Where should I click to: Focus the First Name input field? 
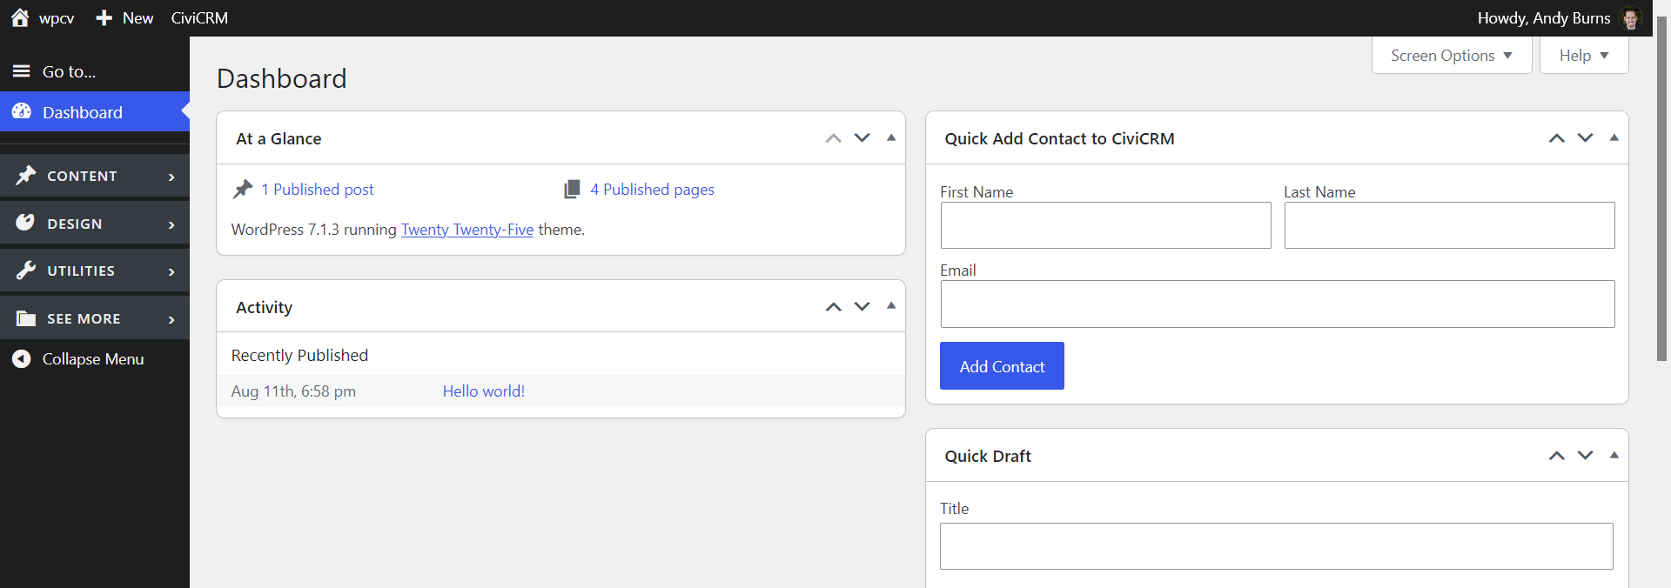pyautogui.click(x=1105, y=225)
